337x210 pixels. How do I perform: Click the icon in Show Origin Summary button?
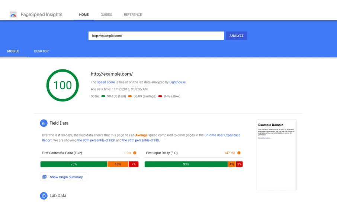pos(45,177)
